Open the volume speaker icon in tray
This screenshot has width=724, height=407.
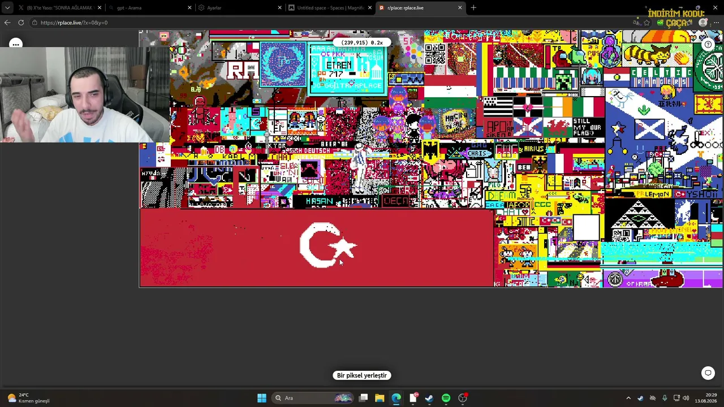click(686, 398)
